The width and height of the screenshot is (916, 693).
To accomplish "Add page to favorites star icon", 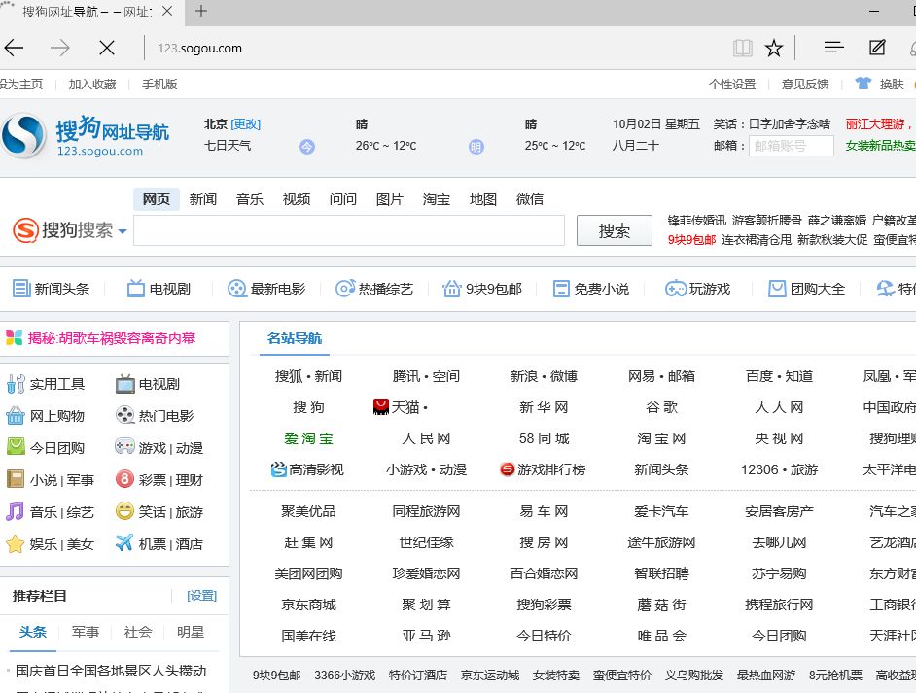I will click(774, 48).
